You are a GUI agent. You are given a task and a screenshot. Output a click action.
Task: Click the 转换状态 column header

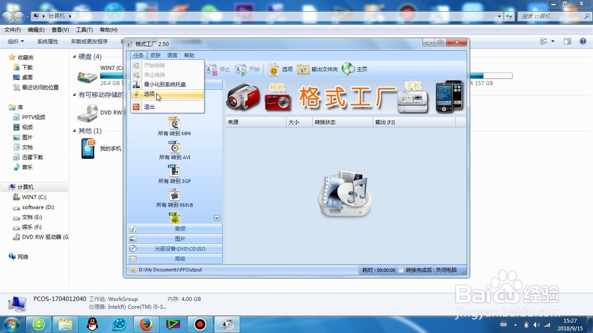(343, 122)
